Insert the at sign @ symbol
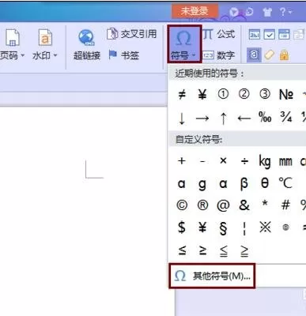This screenshot has width=306, height=316. pyautogui.click(x=223, y=205)
